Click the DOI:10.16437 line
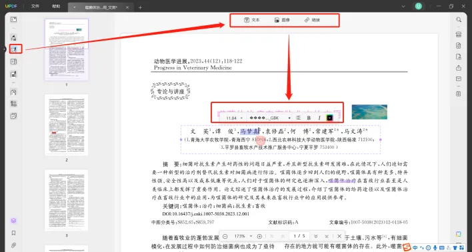Image resolution: width=472 pixels, height=252 pixels. tap(206, 214)
